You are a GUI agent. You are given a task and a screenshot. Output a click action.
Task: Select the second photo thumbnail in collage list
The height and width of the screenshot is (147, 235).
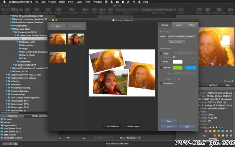click(x=76, y=39)
